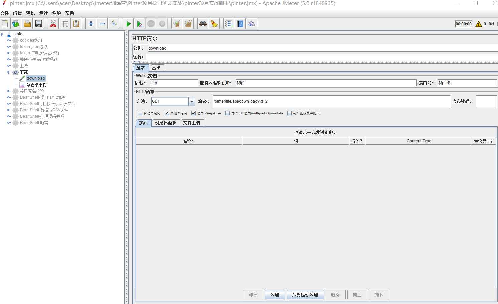
Task: Click the yellow warning log icon
Action: [x=478, y=24]
